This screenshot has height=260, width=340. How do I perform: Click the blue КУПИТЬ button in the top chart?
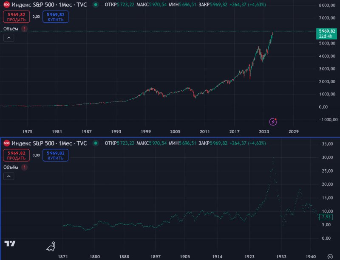[x=56, y=17]
